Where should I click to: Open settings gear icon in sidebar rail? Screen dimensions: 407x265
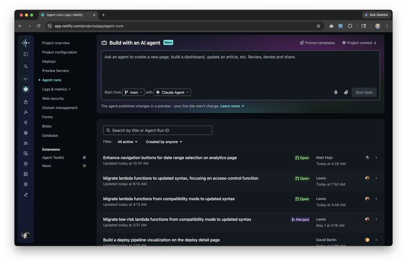coord(26,184)
